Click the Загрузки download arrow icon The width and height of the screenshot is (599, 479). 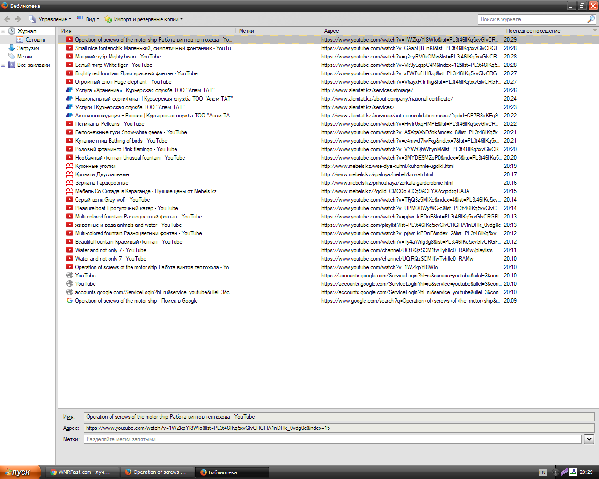[x=12, y=48]
